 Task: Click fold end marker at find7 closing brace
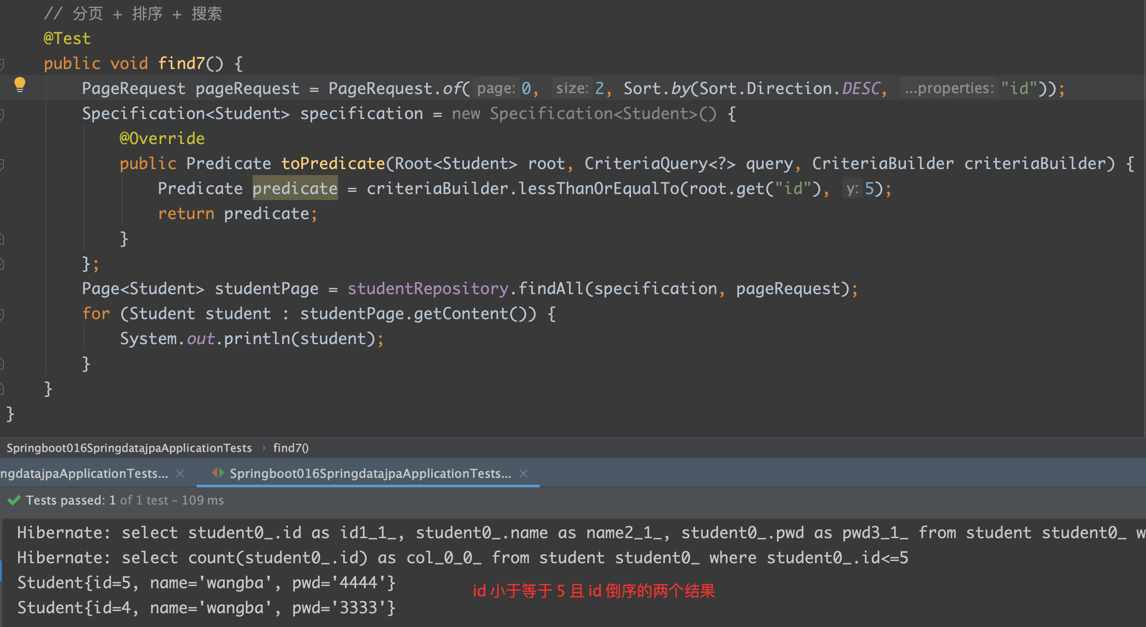tap(2, 389)
